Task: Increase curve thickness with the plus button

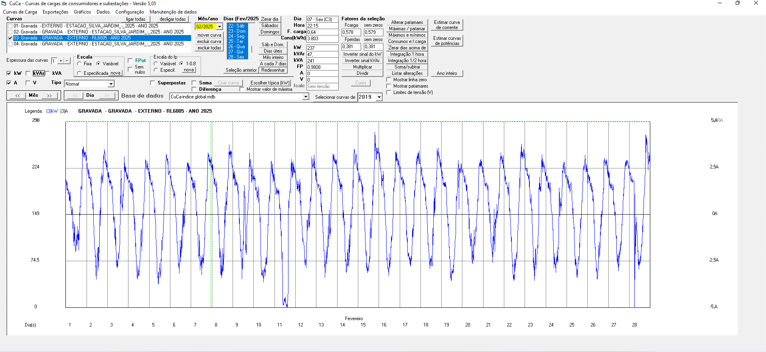Action: click(x=61, y=61)
